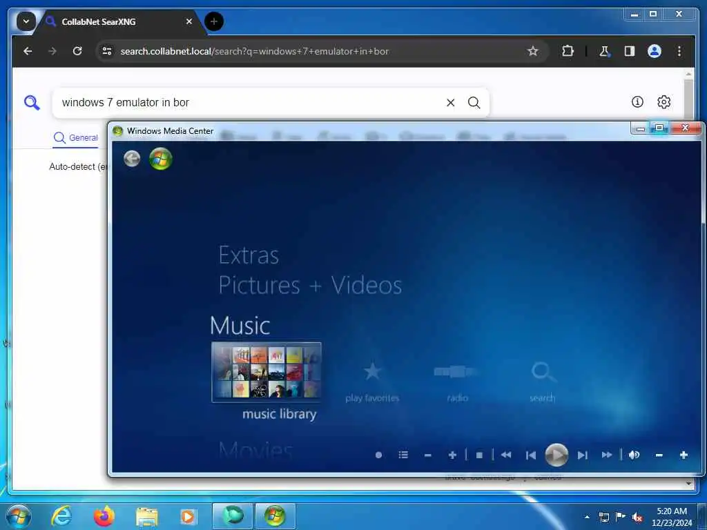This screenshot has width=707, height=530.
Task: Click the browser forward arrow
Action: point(52,51)
